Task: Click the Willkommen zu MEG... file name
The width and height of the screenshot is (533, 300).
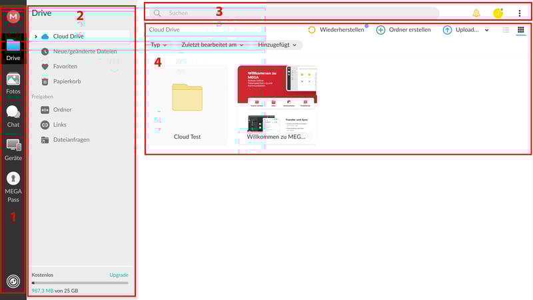Action: click(x=276, y=137)
